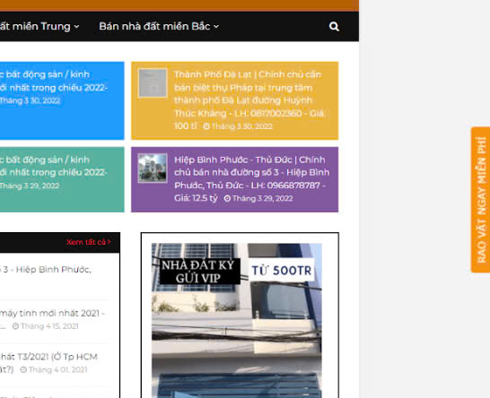
Task: Open the 'Hiệp Bình Phước - Thủ Đức' listing
Action: tap(251, 179)
